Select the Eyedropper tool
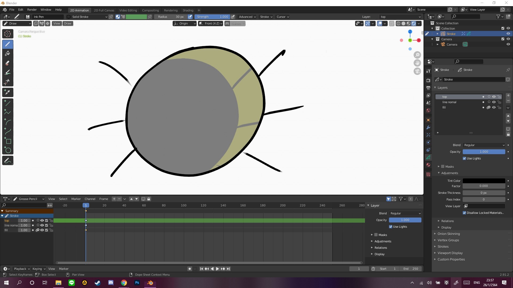Image resolution: width=513 pixels, height=288 pixels. [x=8, y=92]
